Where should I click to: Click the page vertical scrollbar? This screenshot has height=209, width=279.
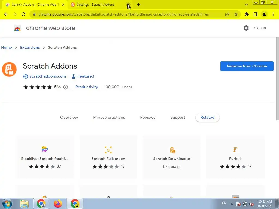[x=277, y=79]
